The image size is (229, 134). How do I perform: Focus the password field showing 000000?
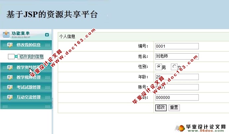[177, 98]
